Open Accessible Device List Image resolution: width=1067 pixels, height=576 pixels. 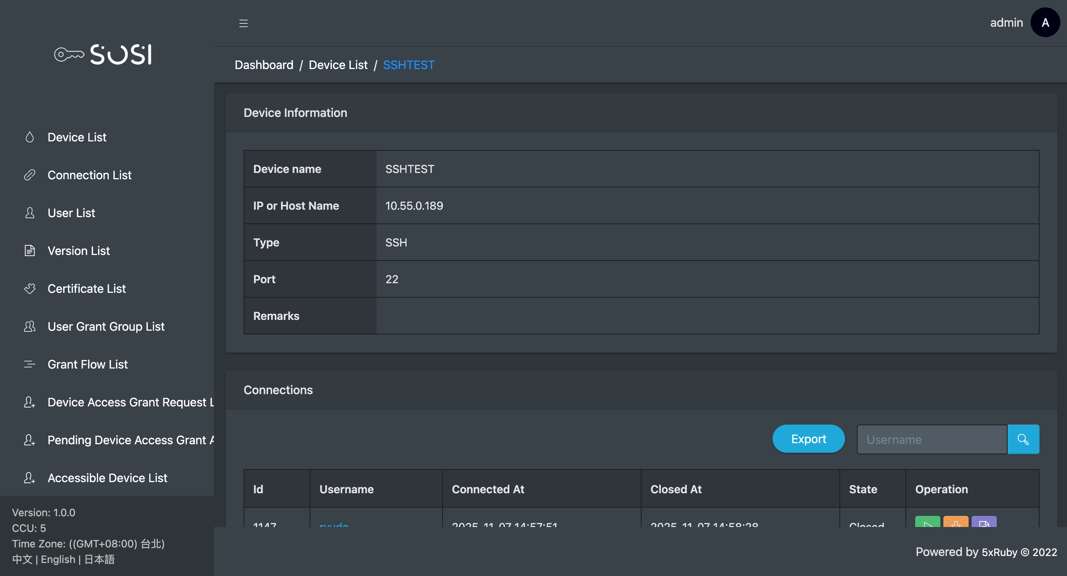coord(107,477)
